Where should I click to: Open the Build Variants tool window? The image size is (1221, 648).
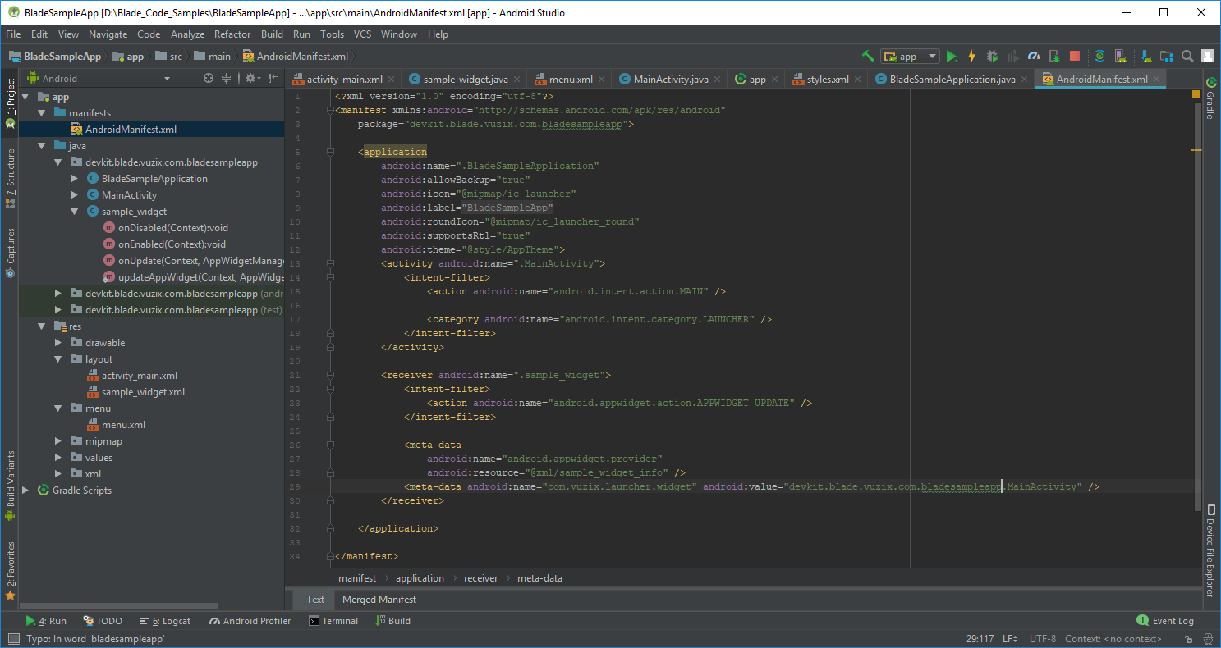click(x=10, y=486)
